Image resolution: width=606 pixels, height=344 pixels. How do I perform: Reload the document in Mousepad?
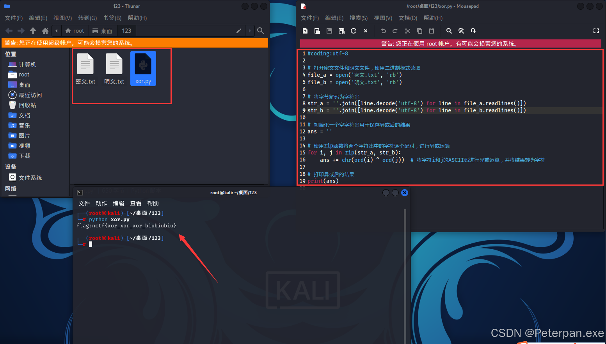(354, 31)
